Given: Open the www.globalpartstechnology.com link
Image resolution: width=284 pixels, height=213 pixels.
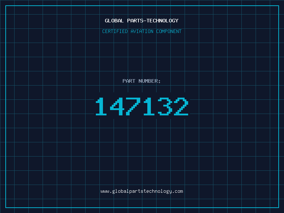Looking at the screenshot, I should (x=142, y=191).
